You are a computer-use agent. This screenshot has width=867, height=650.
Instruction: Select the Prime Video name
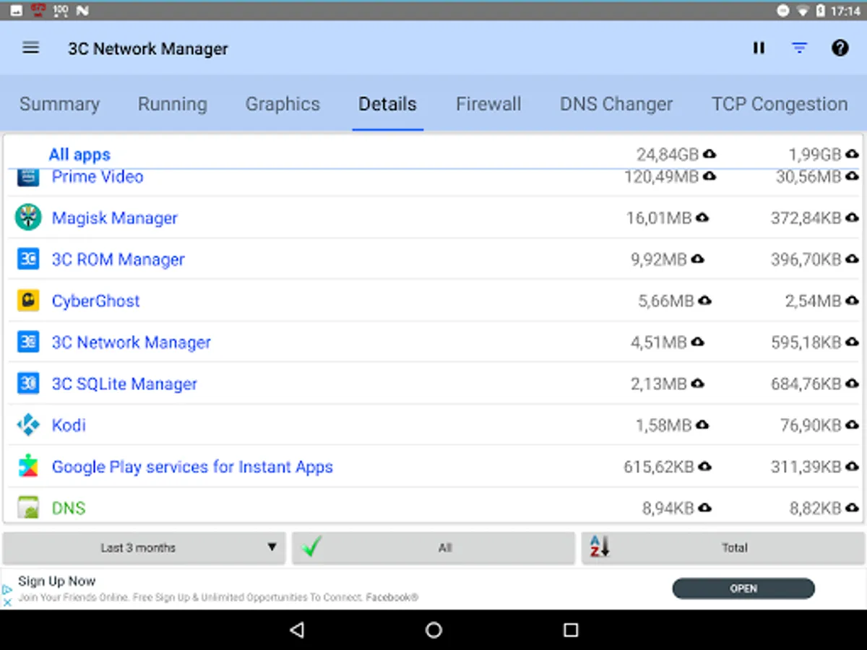[x=98, y=177]
